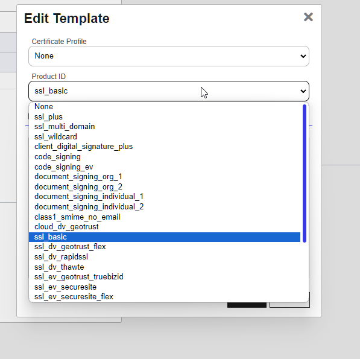Choose ssl_plus option

tap(165, 117)
